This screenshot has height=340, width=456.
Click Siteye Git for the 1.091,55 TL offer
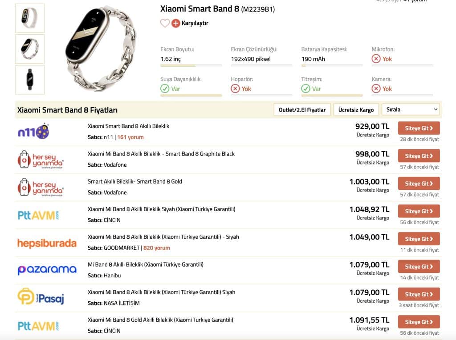[419, 322]
